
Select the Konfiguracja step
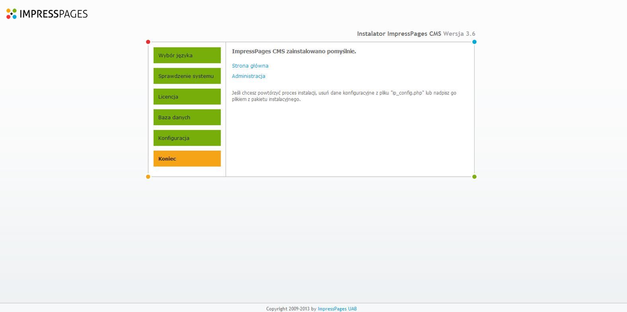[187, 138]
